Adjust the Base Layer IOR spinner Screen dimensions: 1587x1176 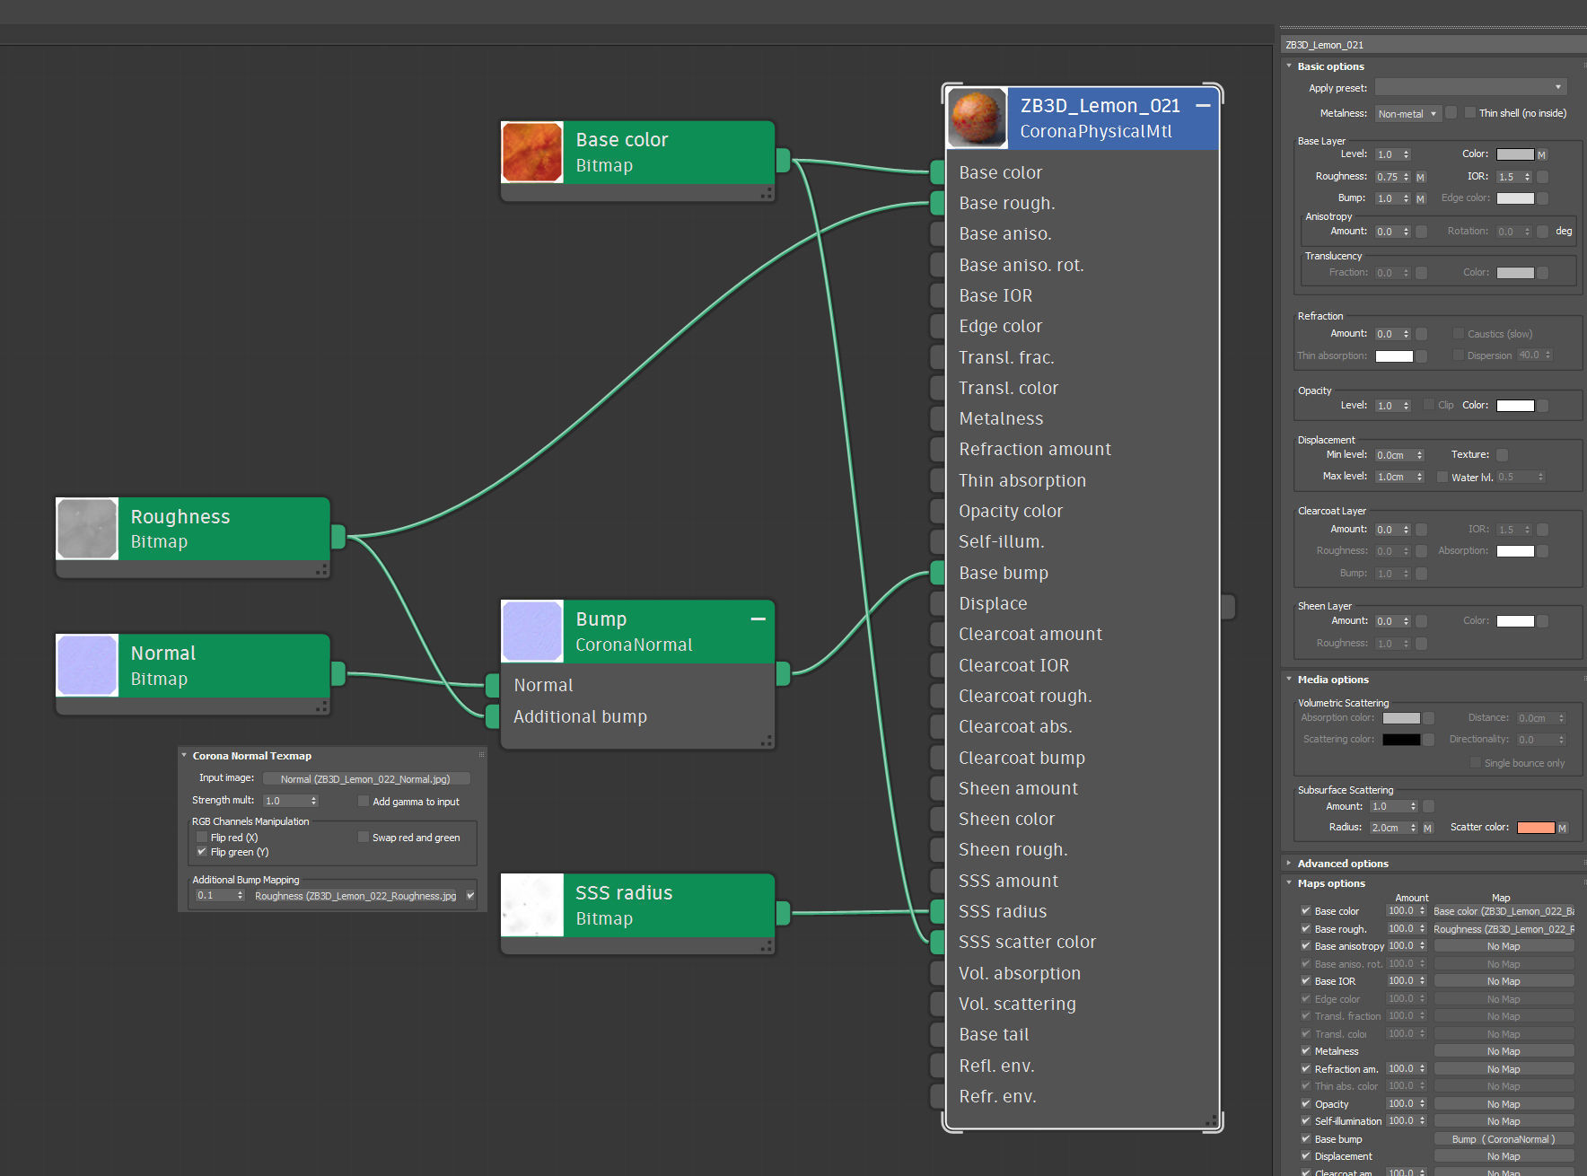(1527, 177)
